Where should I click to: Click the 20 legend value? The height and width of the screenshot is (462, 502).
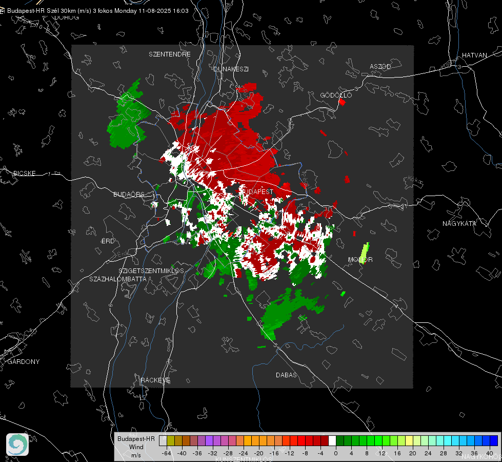[413, 453]
